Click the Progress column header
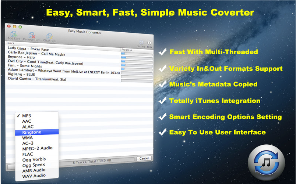This screenshot has width=296, height=184. pyautogui.click(x=127, y=50)
